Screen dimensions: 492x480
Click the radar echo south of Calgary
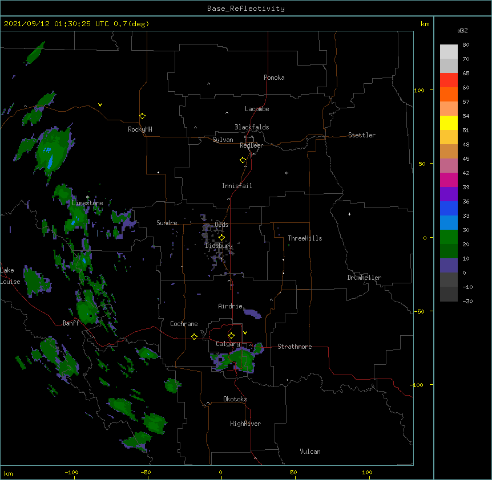click(237, 360)
